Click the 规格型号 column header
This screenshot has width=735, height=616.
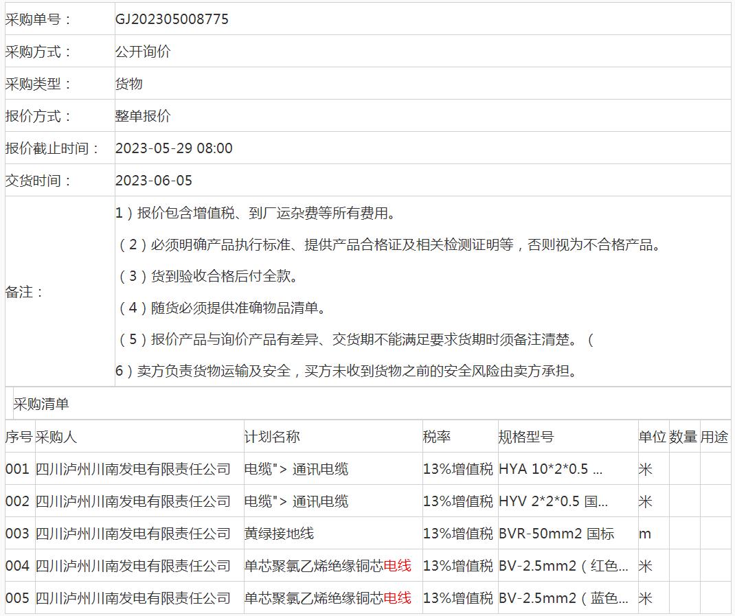(x=526, y=437)
